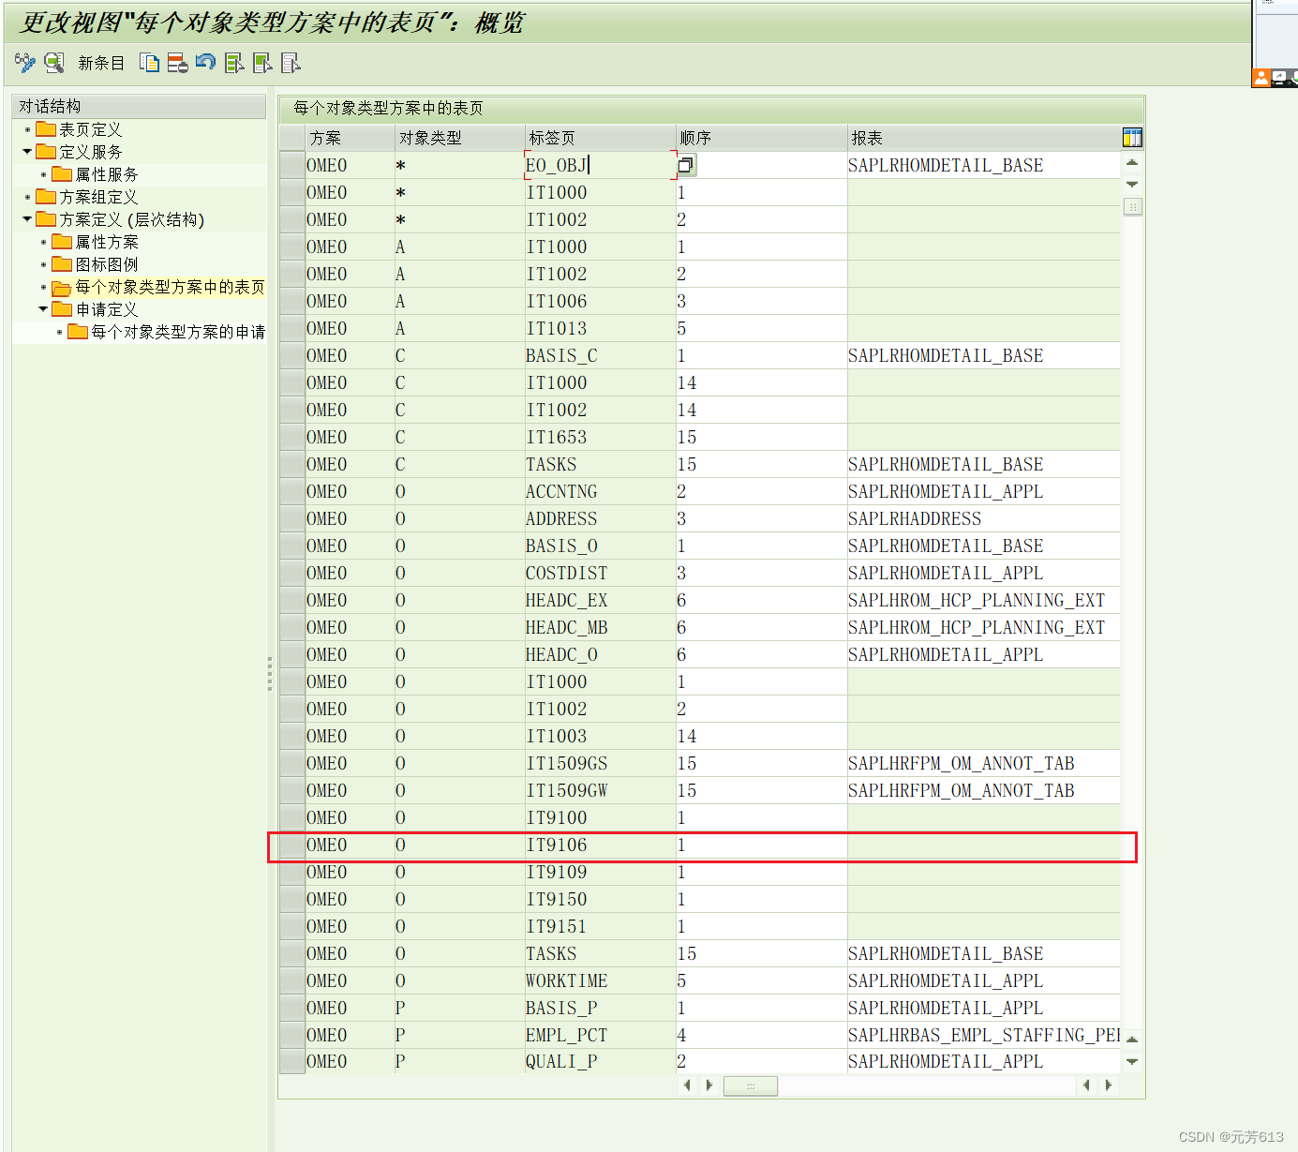The width and height of the screenshot is (1298, 1152).
Task: Select row selector for IT1653 row
Action: click(x=292, y=437)
